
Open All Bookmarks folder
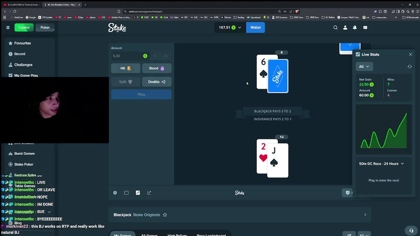pyautogui.click(x=410, y=17)
